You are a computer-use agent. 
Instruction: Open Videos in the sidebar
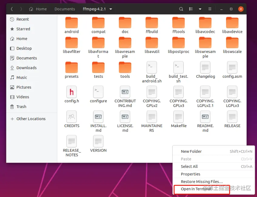32,97
